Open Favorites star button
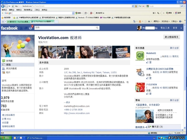The height and width of the screenshot is (140, 187). (6, 17)
